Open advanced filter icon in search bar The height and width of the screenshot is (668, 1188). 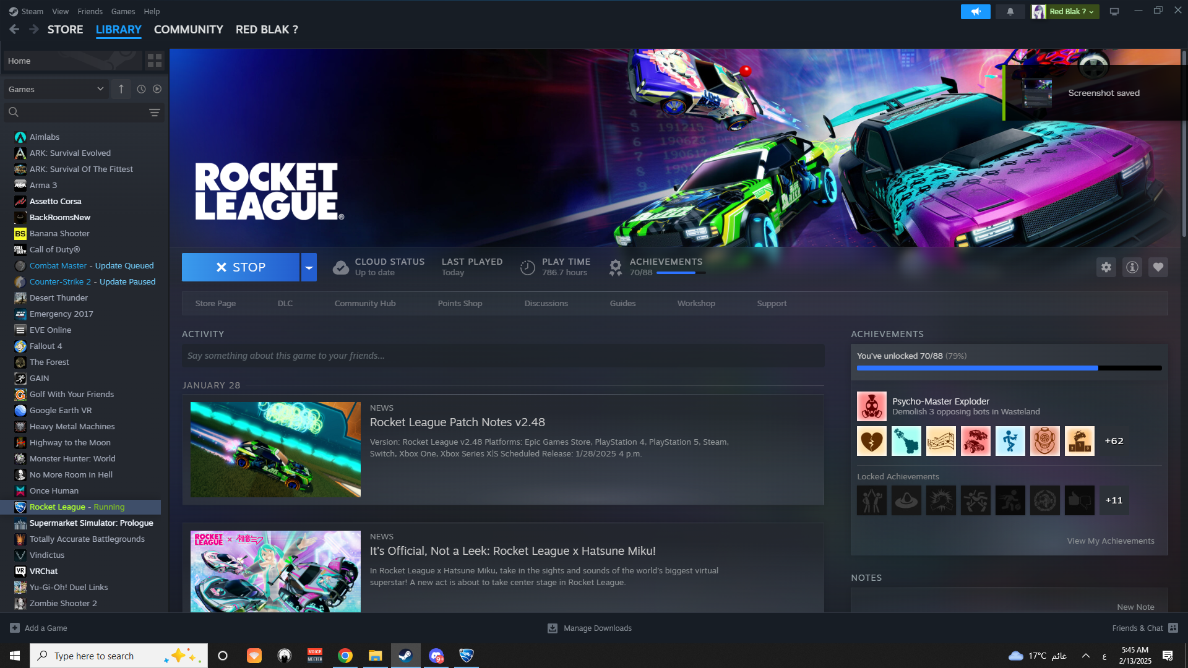(154, 113)
